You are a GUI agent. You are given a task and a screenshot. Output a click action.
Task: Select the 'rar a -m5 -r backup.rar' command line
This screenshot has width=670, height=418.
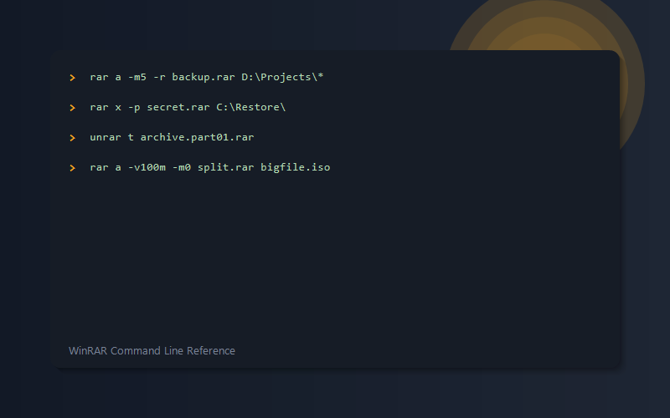pyautogui.click(x=207, y=77)
